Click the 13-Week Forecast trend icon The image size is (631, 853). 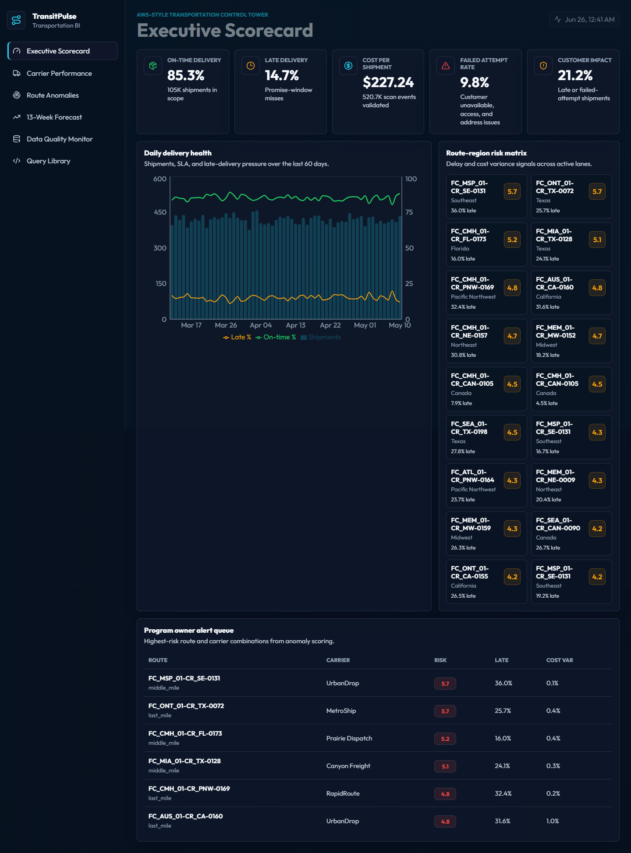[x=17, y=117]
